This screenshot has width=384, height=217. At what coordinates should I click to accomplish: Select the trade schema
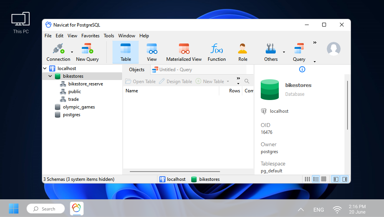[x=73, y=99]
